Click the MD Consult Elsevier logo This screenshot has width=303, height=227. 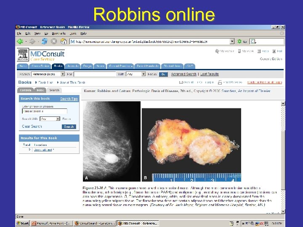point(41,55)
